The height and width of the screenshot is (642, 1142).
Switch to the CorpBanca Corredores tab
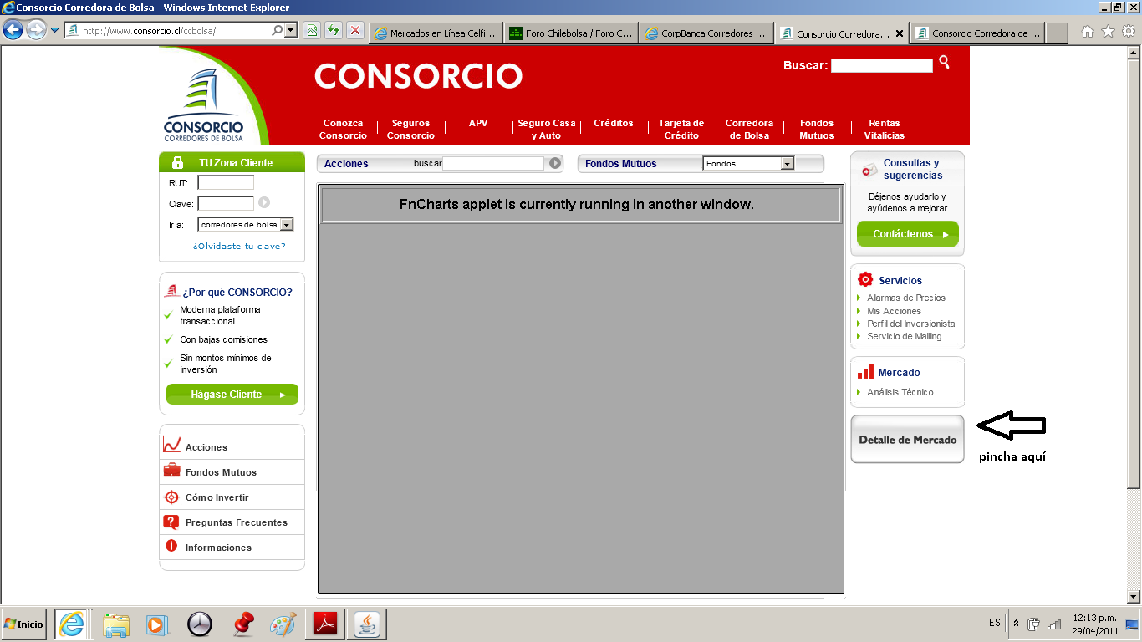(706, 33)
